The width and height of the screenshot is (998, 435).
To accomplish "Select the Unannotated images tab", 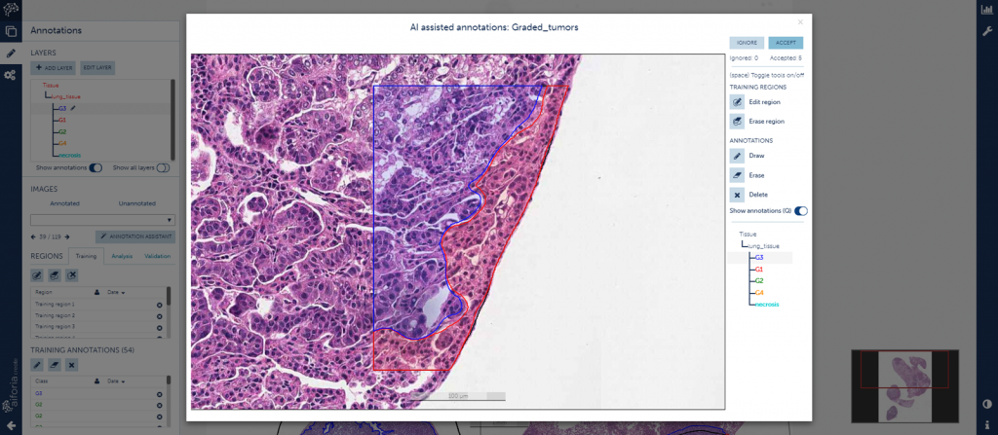I will tap(136, 203).
